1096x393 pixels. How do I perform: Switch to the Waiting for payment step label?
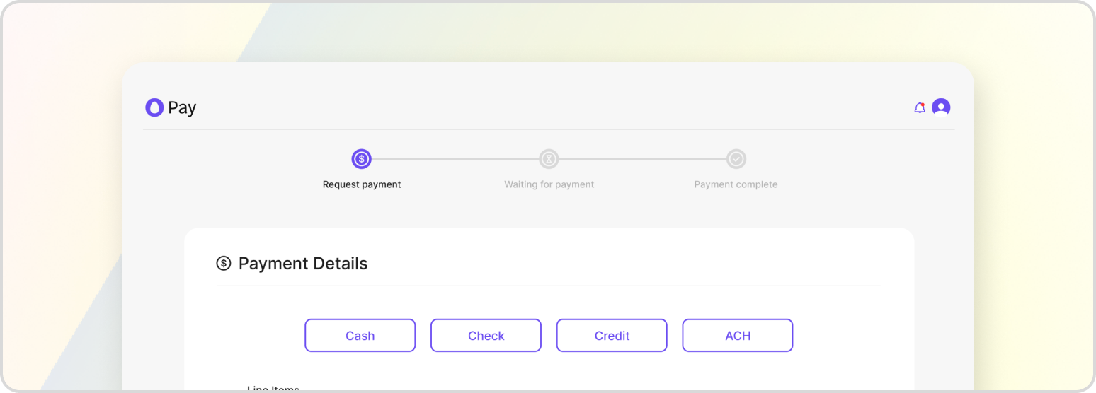[x=549, y=184]
